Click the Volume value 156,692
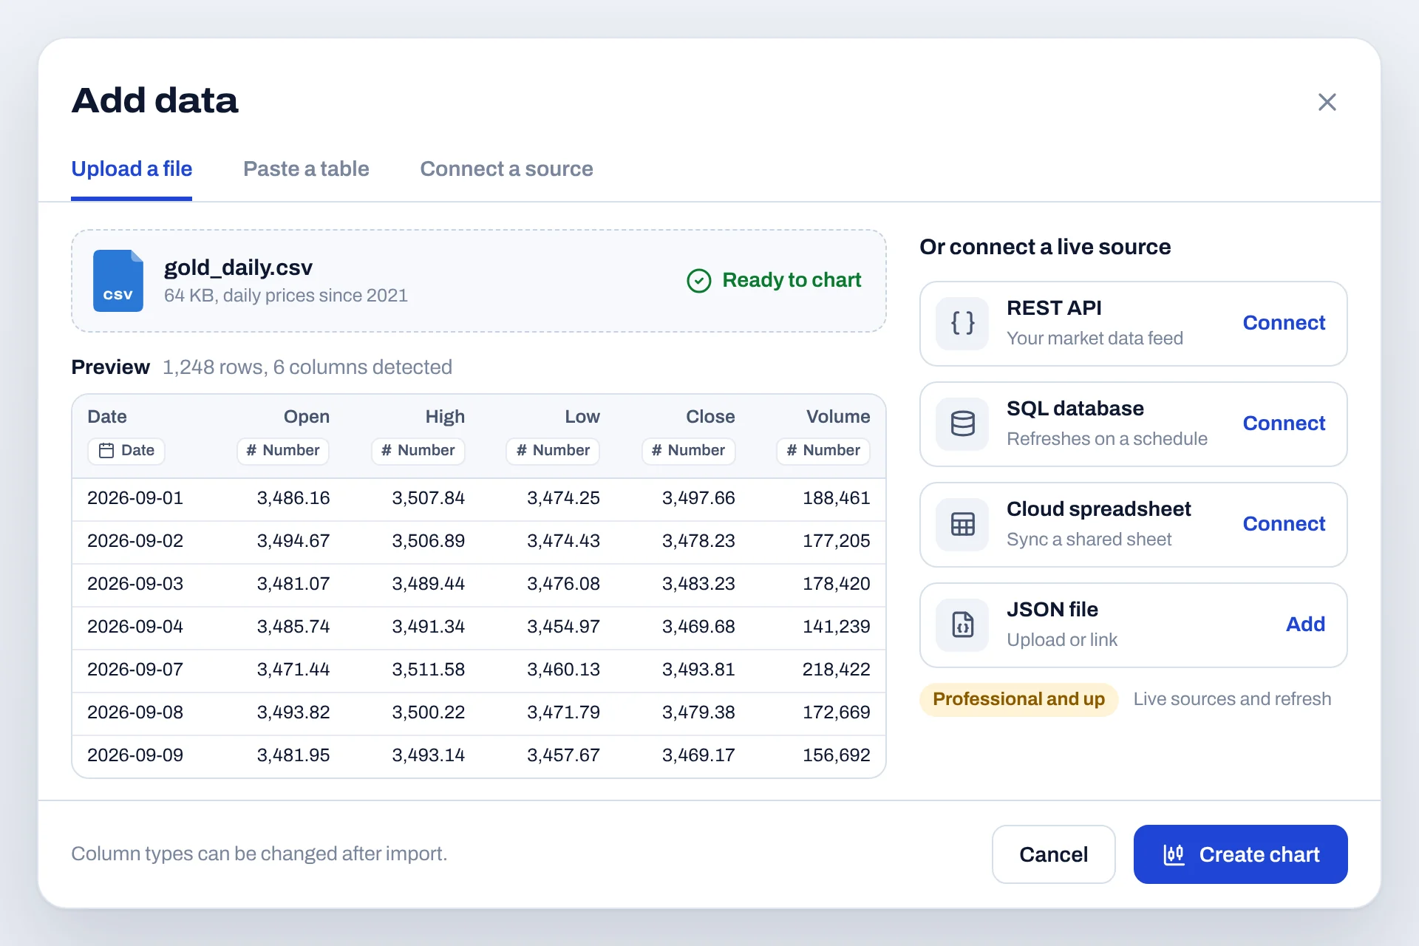The width and height of the screenshot is (1419, 946). tap(837, 755)
